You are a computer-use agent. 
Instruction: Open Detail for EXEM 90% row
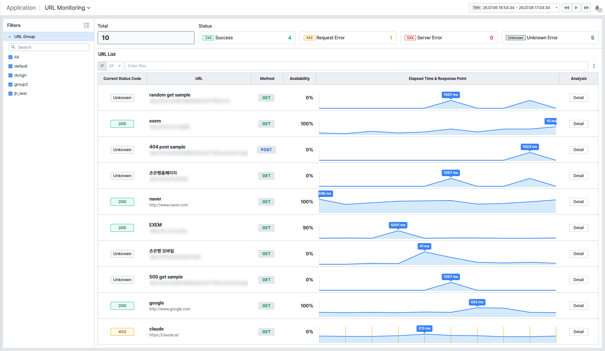tap(578, 228)
